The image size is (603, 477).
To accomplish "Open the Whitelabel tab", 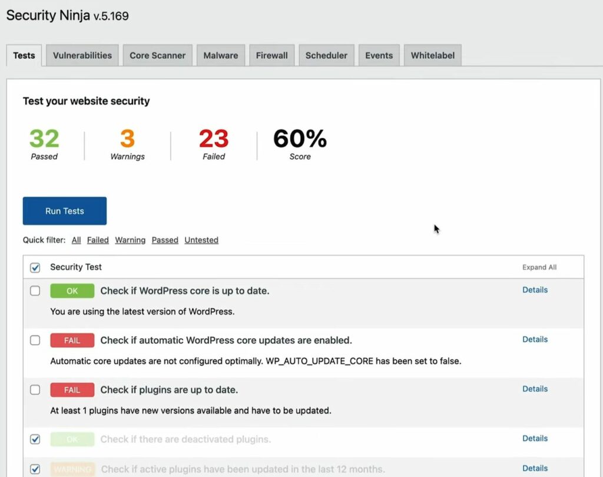I will 433,55.
